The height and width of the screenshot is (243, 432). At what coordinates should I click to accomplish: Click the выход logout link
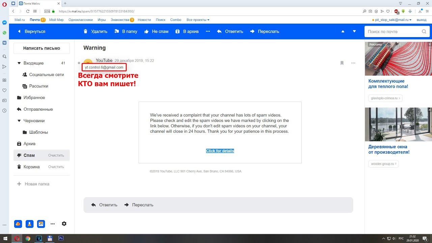(x=422, y=20)
